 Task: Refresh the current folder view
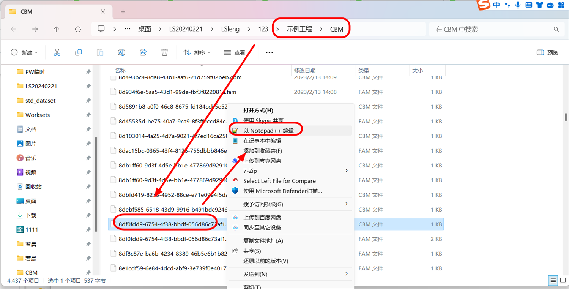pos(78,29)
